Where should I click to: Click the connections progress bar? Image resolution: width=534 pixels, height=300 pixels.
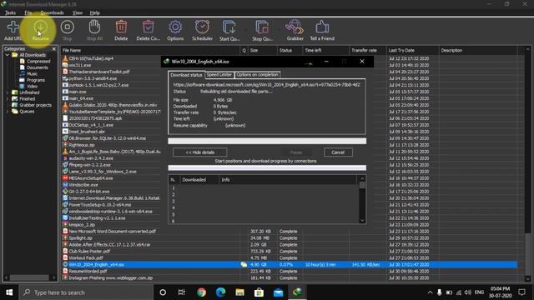(267, 167)
